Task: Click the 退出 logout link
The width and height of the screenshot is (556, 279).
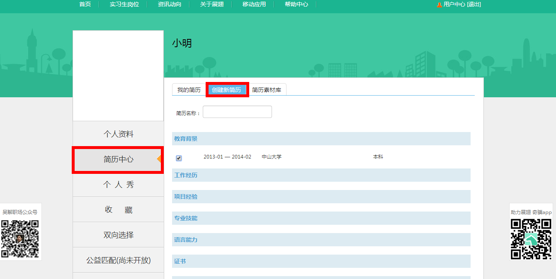Action: tap(473, 4)
